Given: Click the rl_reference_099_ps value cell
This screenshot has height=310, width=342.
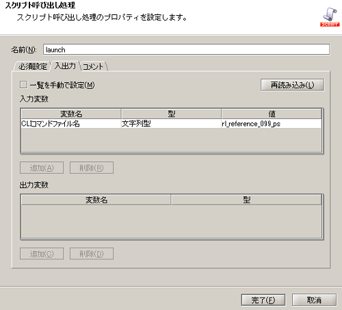Looking at the screenshot, I should 272,124.
